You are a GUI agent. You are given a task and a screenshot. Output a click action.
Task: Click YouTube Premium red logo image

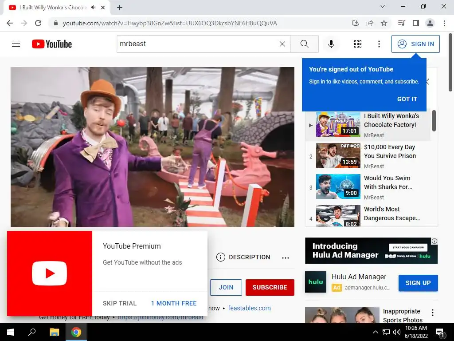click(50, 274)
